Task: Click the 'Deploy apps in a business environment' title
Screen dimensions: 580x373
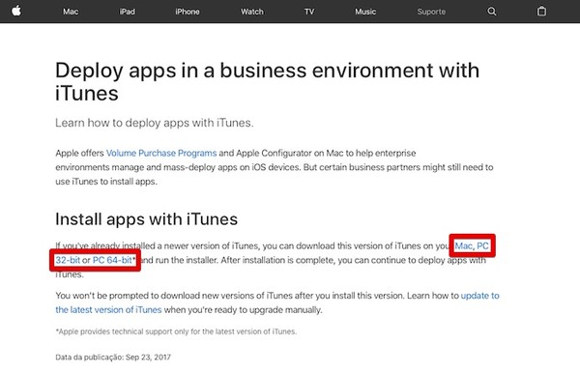Action: coord(267,81)
